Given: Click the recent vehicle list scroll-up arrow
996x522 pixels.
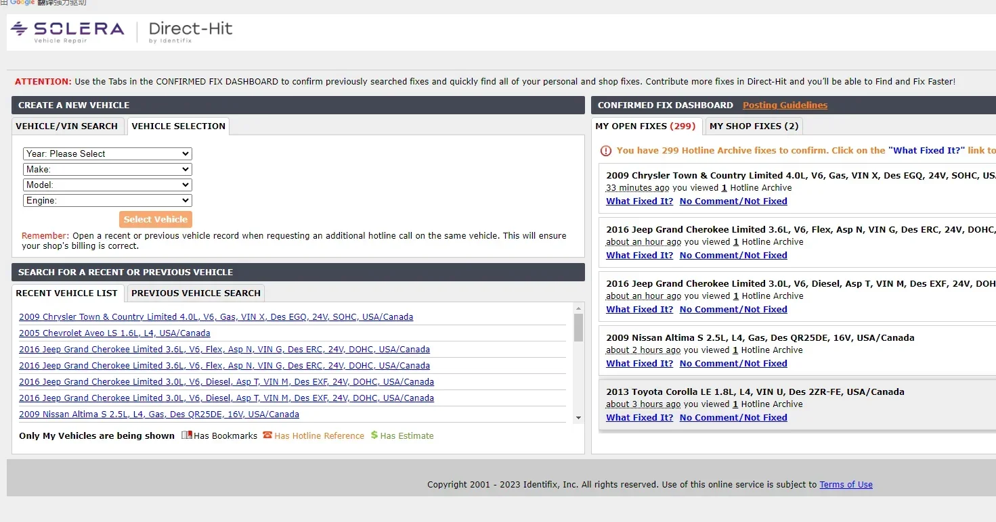Looking at the screenshot, I should click(x=578, y=308).
